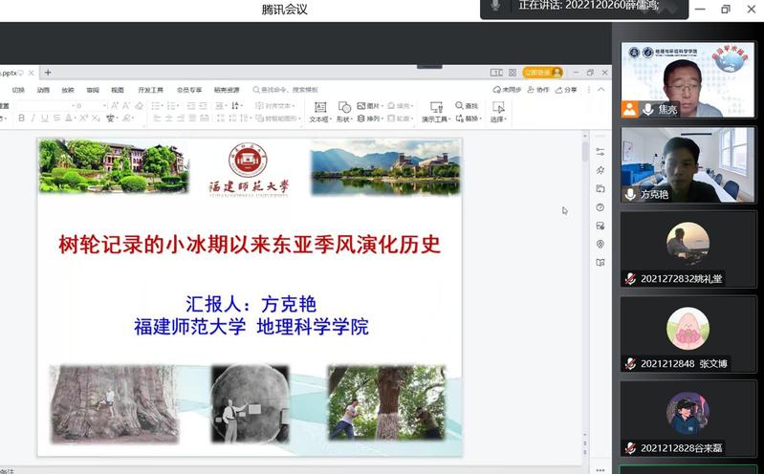Collapse the ribbon with the chevron
The height and width of the screenshot is (474, 764).
tap(600, 90)
